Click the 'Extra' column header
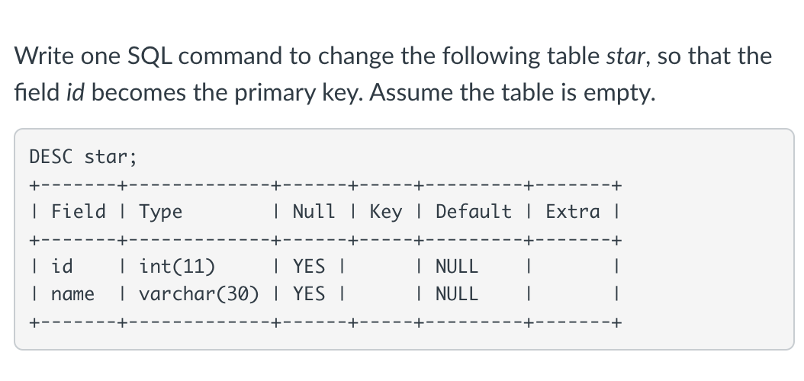Viewport: 804px width, 381px height. (572, 212)
